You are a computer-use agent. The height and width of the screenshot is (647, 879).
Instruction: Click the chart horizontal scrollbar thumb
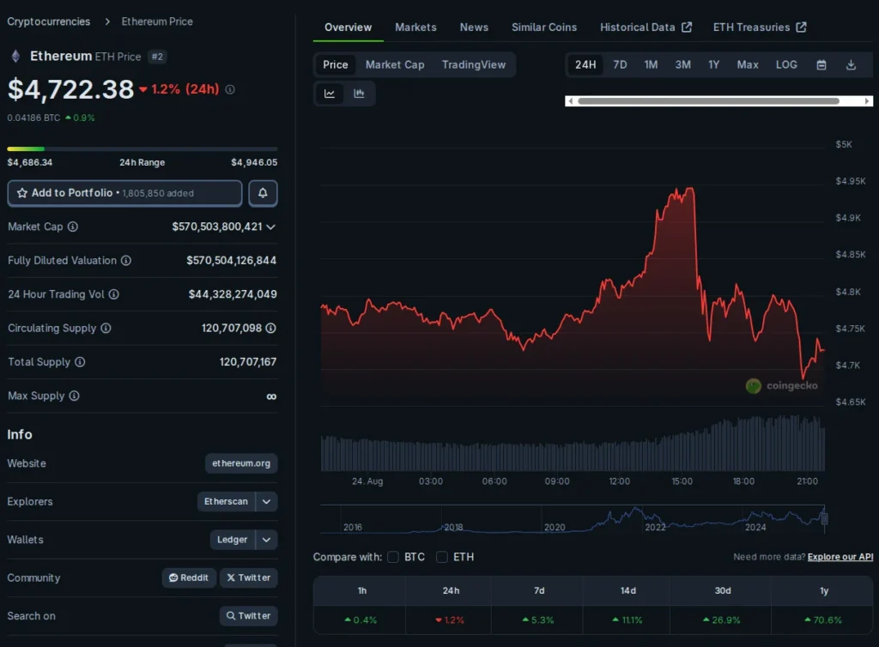point(708,101)
